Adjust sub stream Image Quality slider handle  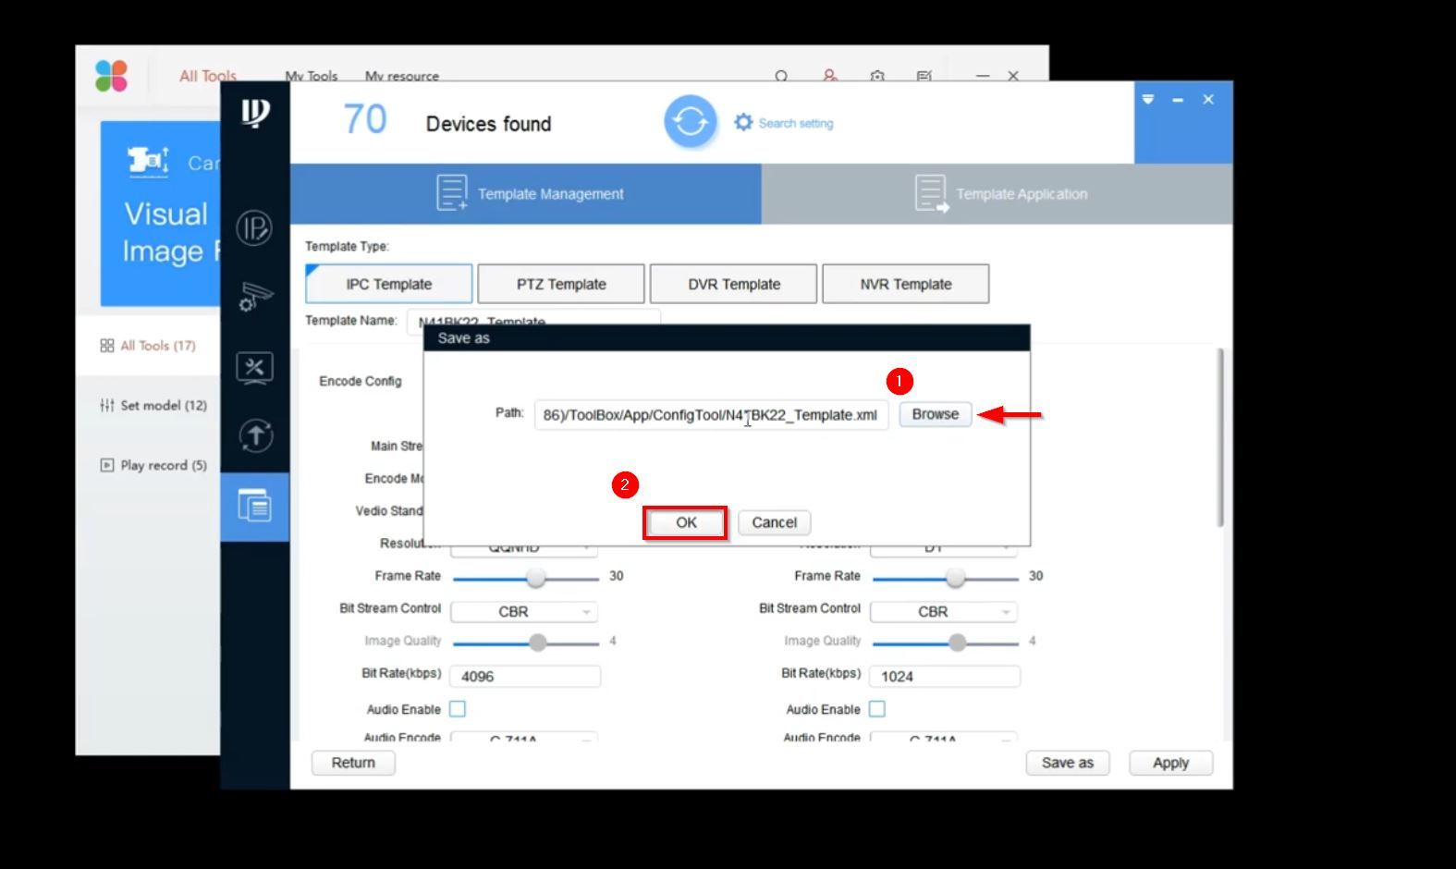pos(958,643)
